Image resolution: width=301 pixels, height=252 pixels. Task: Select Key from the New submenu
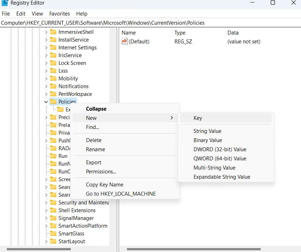[198, 118]
